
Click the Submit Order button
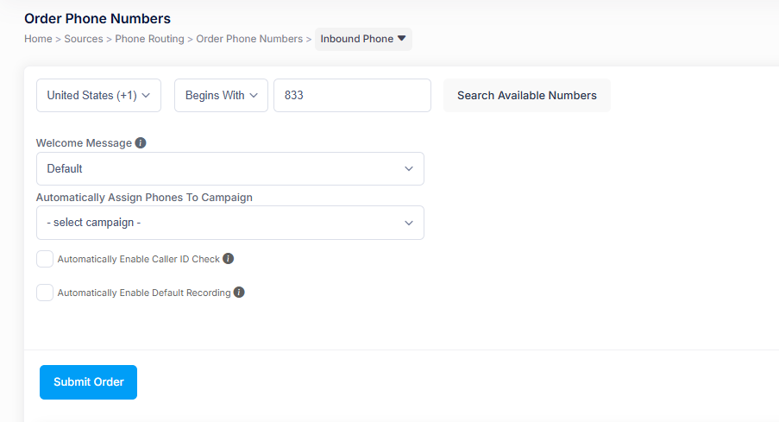point(88,382)
